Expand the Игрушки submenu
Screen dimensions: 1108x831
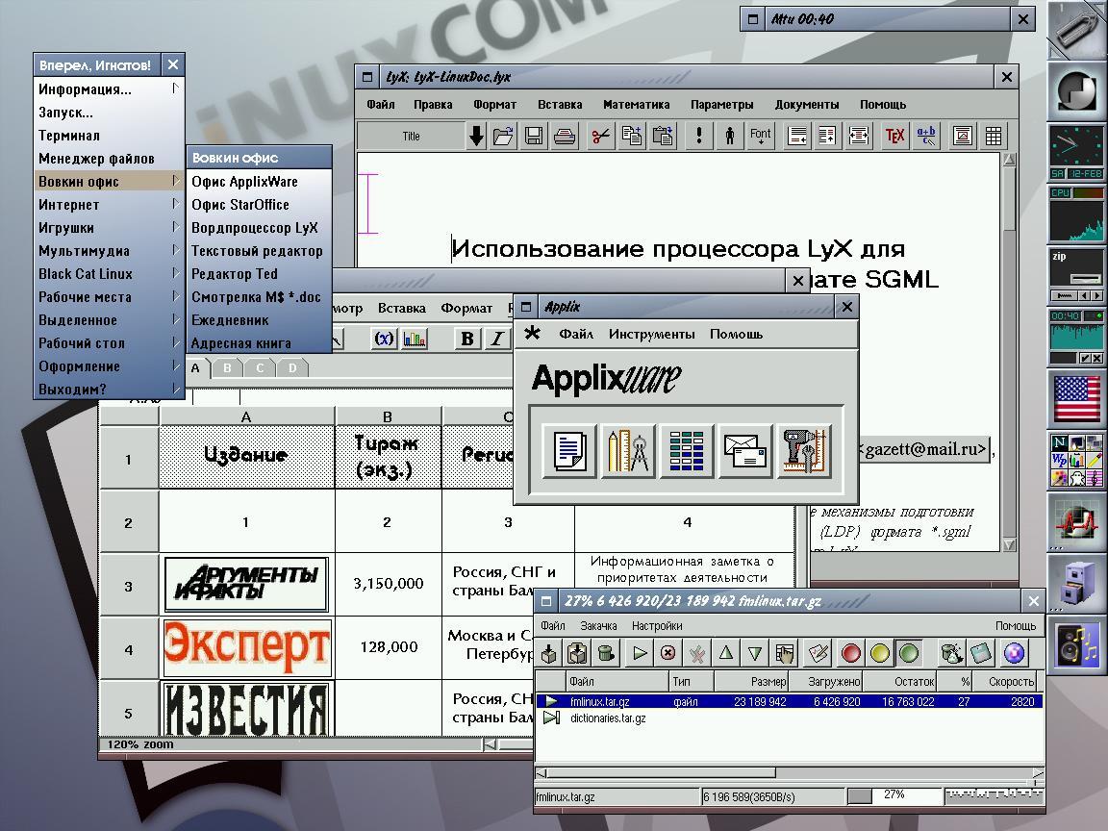(x=109, y=228)
